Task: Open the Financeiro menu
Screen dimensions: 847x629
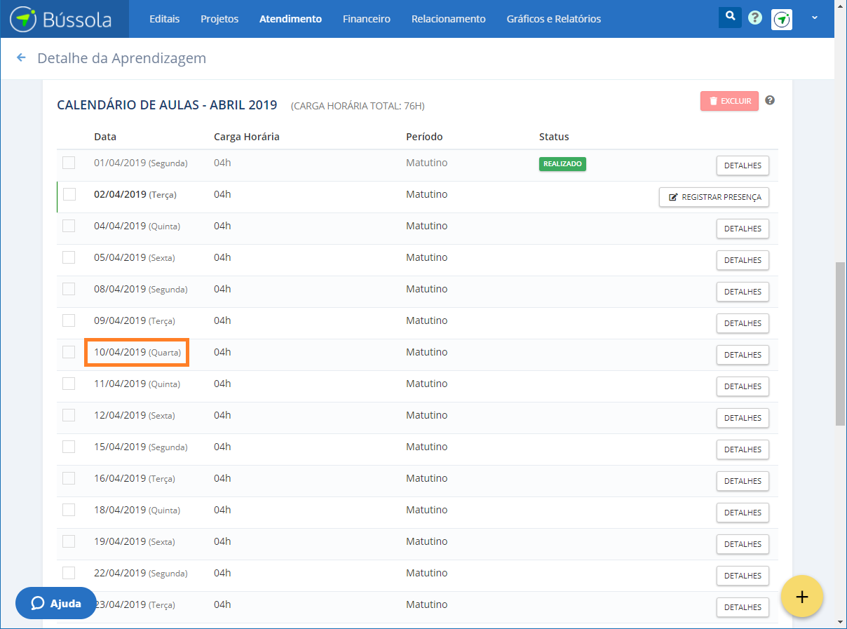Action: coord(367,19)
